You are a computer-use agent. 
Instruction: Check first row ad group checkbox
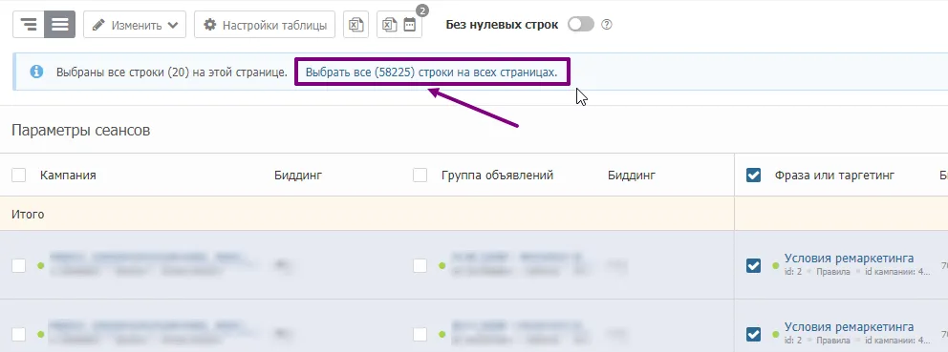(x=420, y=265)
